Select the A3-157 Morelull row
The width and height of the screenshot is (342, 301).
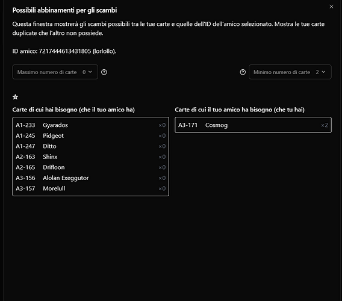[90, 188]
